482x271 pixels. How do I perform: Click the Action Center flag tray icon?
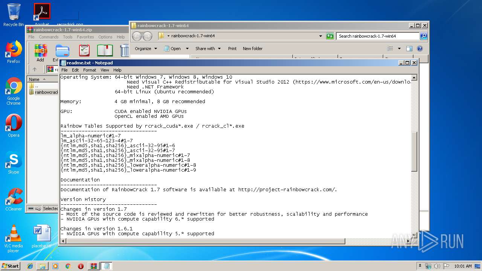click(446, 266)
